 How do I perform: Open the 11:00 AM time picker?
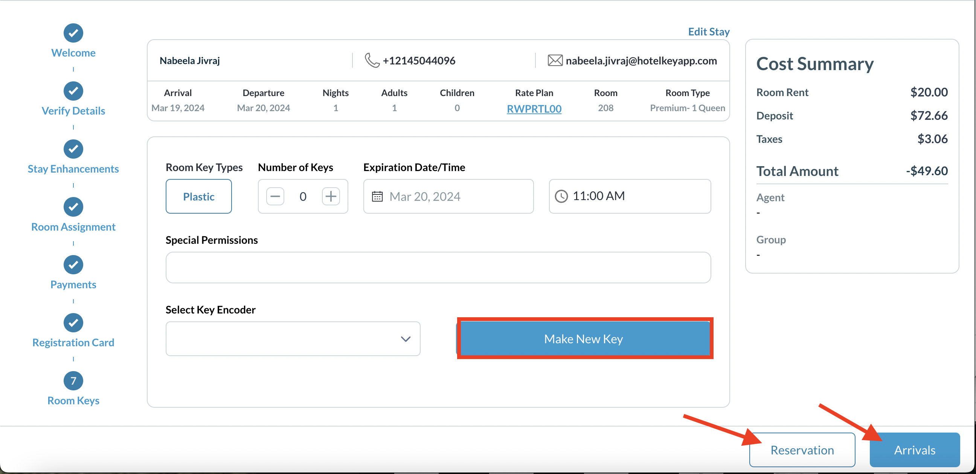[630, 196]
